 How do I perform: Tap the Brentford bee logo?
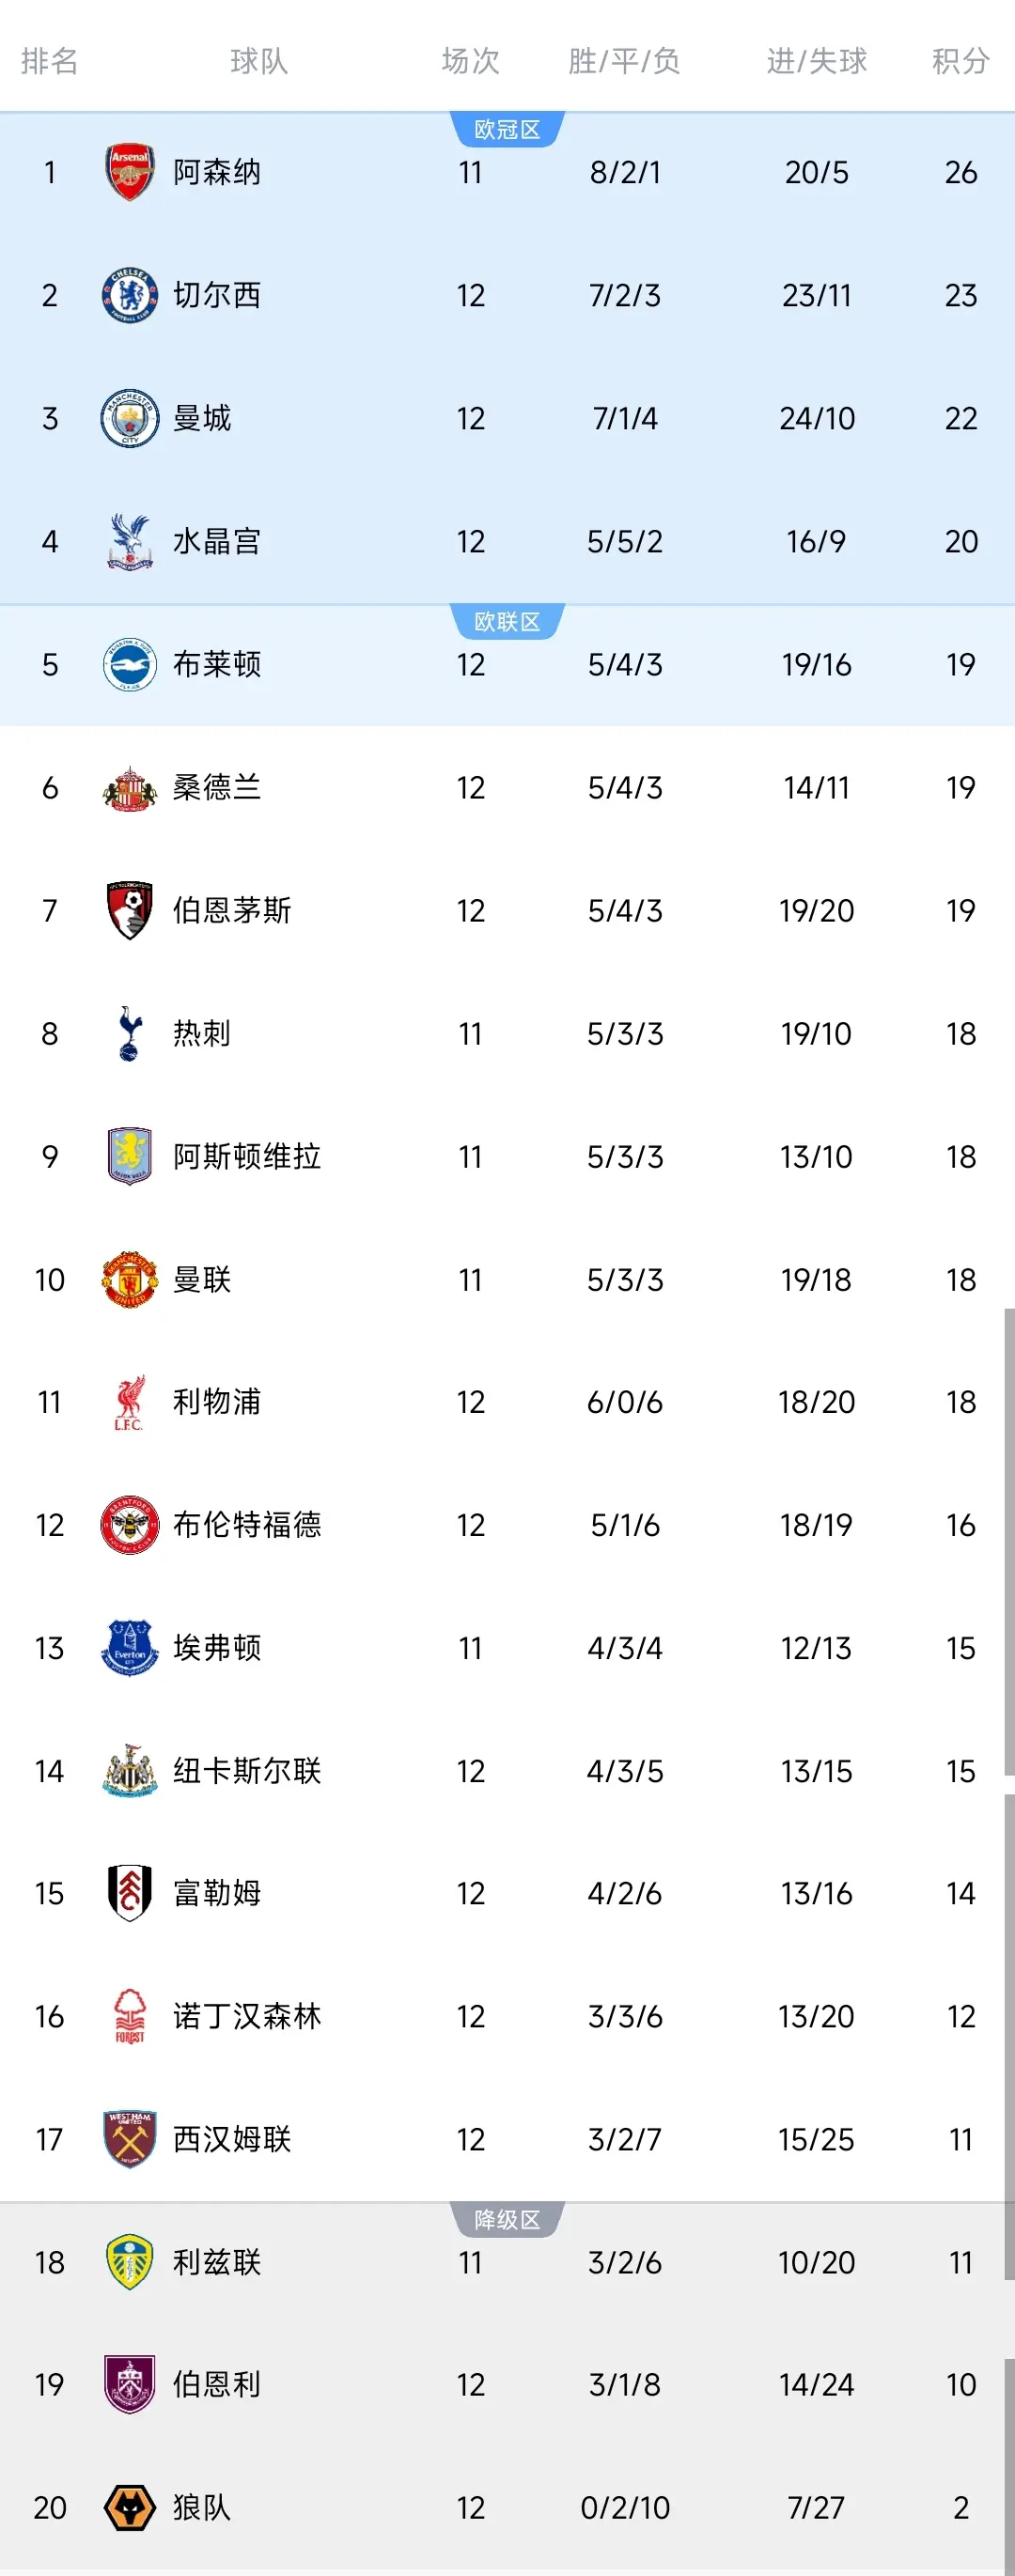pos(130,1525)
